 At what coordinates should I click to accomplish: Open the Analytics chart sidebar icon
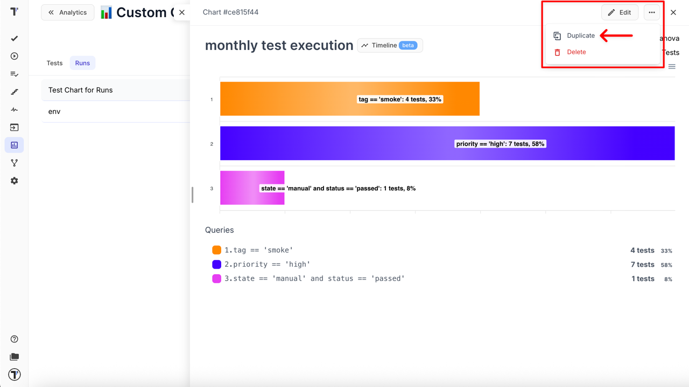(15, 145)
